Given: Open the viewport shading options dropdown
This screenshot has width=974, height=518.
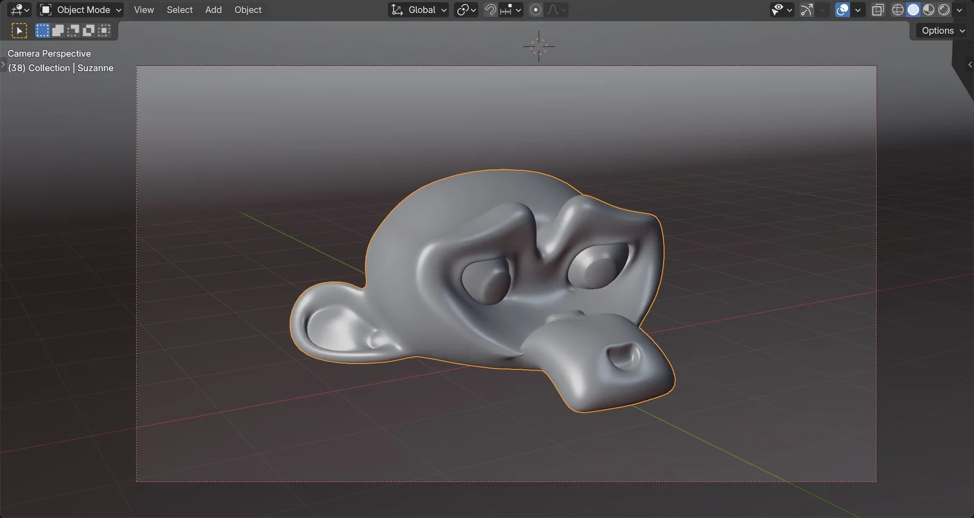Looking at the screenshot, I should click(959, 10).
